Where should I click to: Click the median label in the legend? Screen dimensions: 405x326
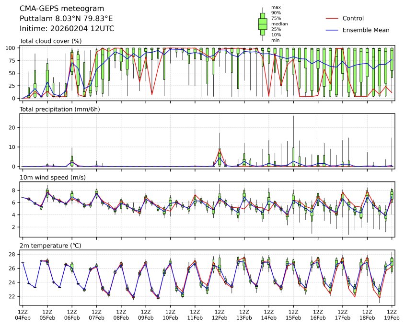coord(278,23)
